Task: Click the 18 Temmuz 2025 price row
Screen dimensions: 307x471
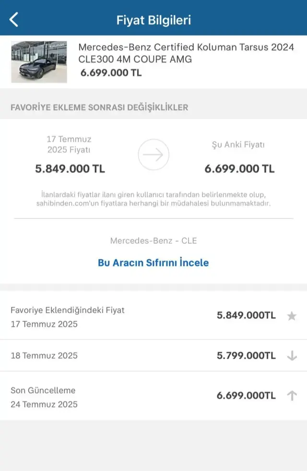Action: [x=44, y=356]
